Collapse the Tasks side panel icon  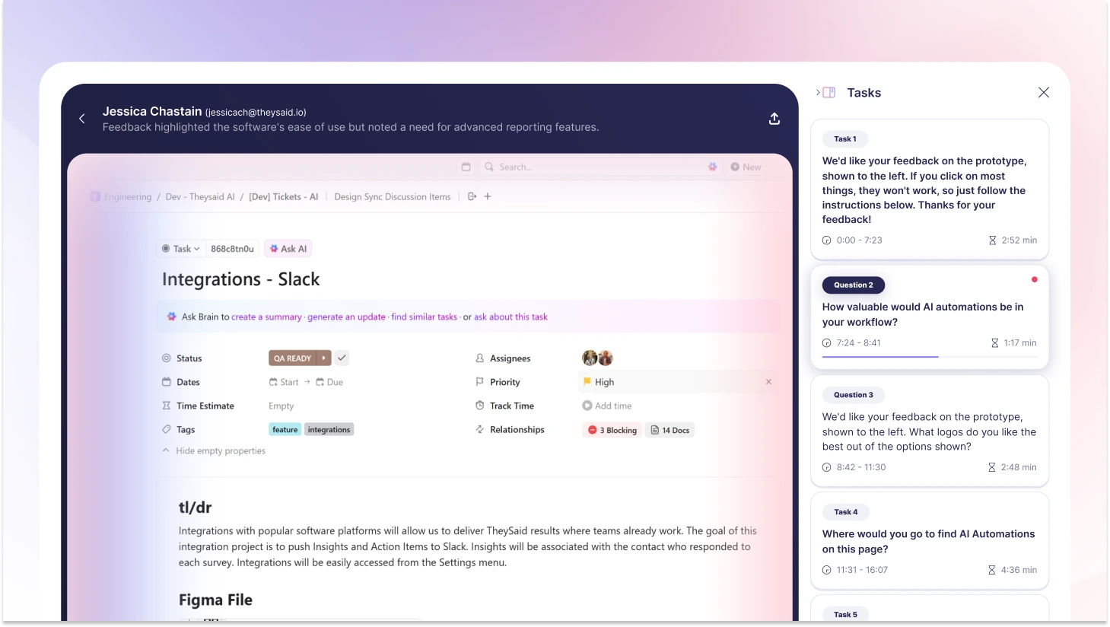tap(826, 92)
